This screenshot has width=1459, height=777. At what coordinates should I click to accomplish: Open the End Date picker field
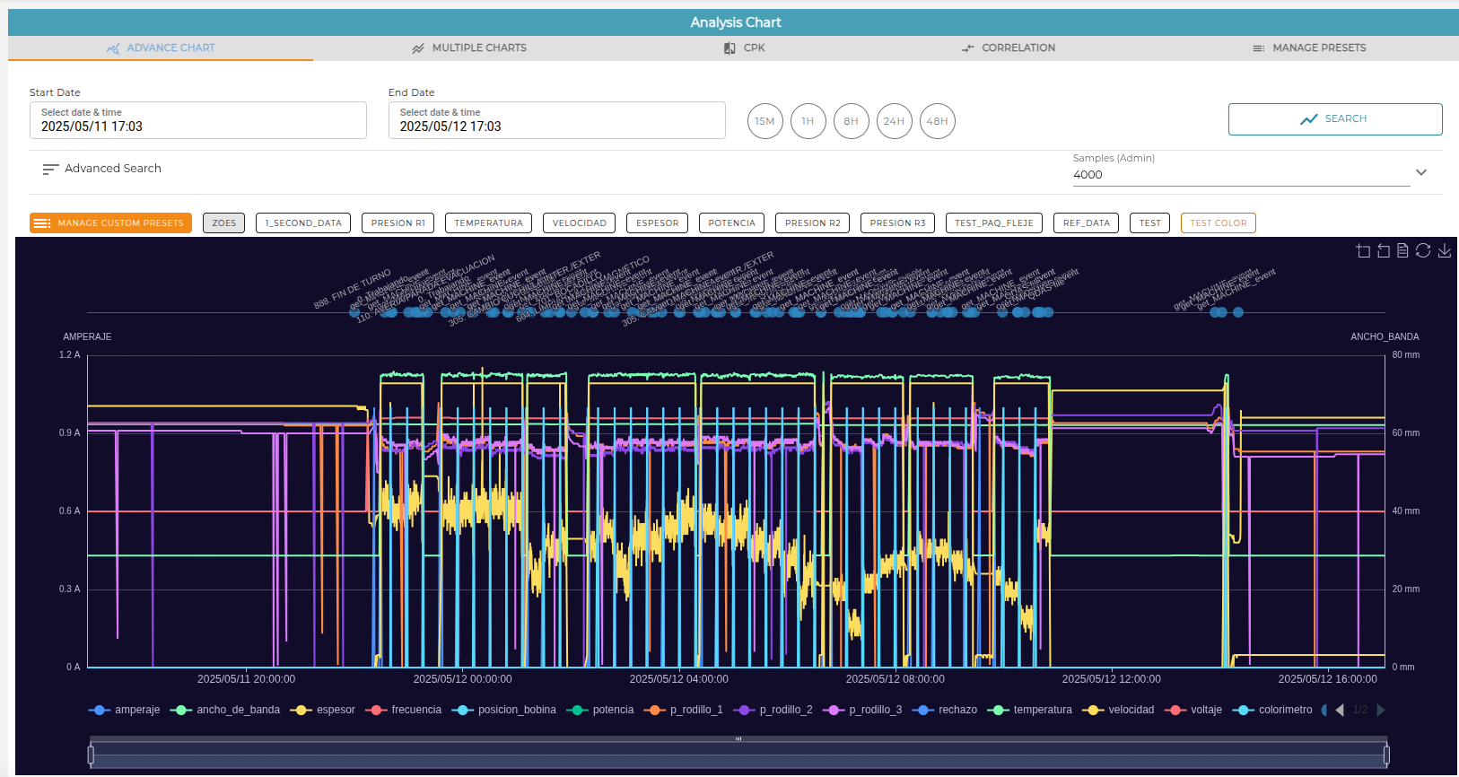click(557, 120)
